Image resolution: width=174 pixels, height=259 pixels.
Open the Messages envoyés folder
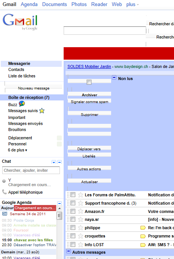click(x=25, y=123)
